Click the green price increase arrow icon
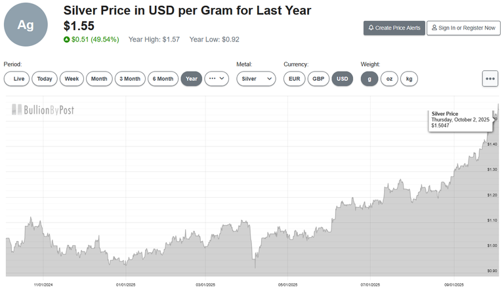Image resolution: width=504 pixels, height=291 pixels. 66,39
